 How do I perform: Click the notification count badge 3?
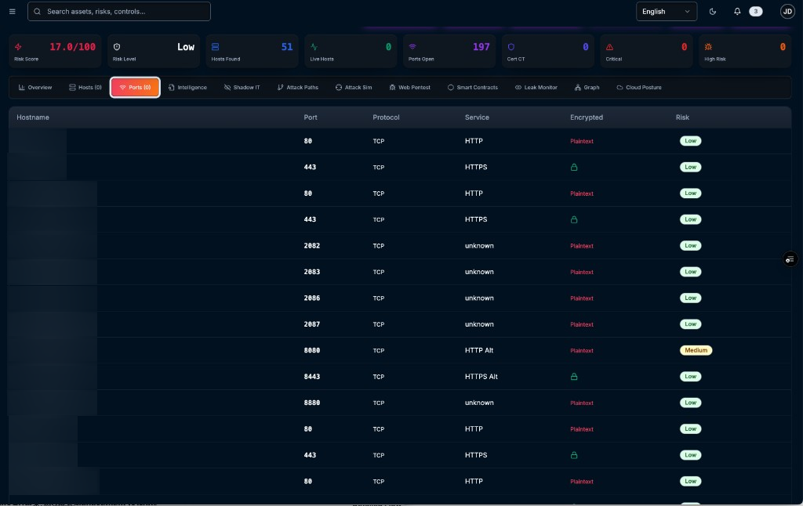pos(756,11)
